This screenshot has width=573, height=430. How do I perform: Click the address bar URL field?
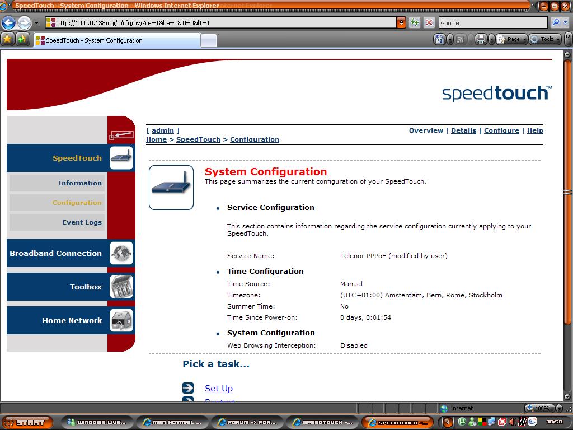[220, 22]
